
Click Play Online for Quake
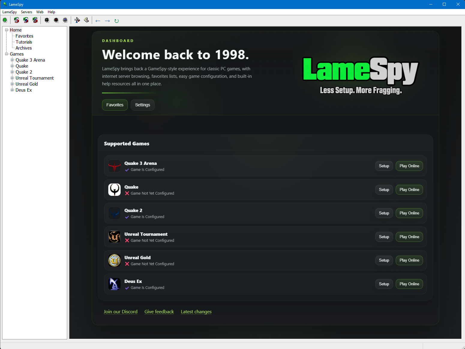409,190
